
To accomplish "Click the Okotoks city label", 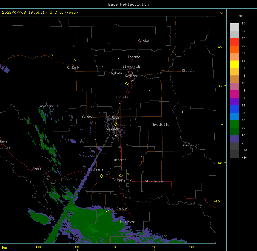I will pyautogui.click(x=123, y=209).
